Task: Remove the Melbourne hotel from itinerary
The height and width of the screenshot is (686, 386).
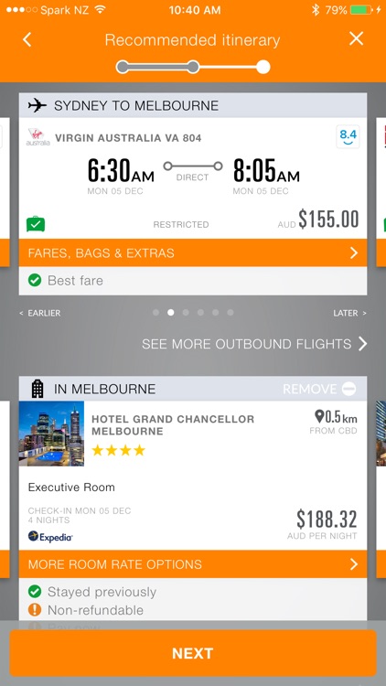Action: click(319, 389)
